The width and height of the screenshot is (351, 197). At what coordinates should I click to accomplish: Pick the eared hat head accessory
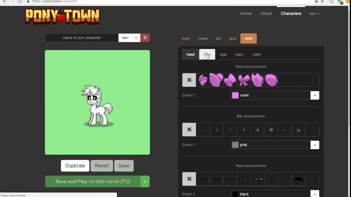[257, 80]
